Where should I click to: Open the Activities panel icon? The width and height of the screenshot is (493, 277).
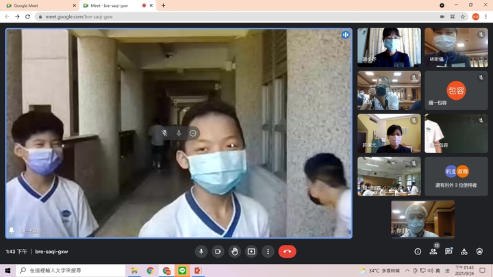464,252
